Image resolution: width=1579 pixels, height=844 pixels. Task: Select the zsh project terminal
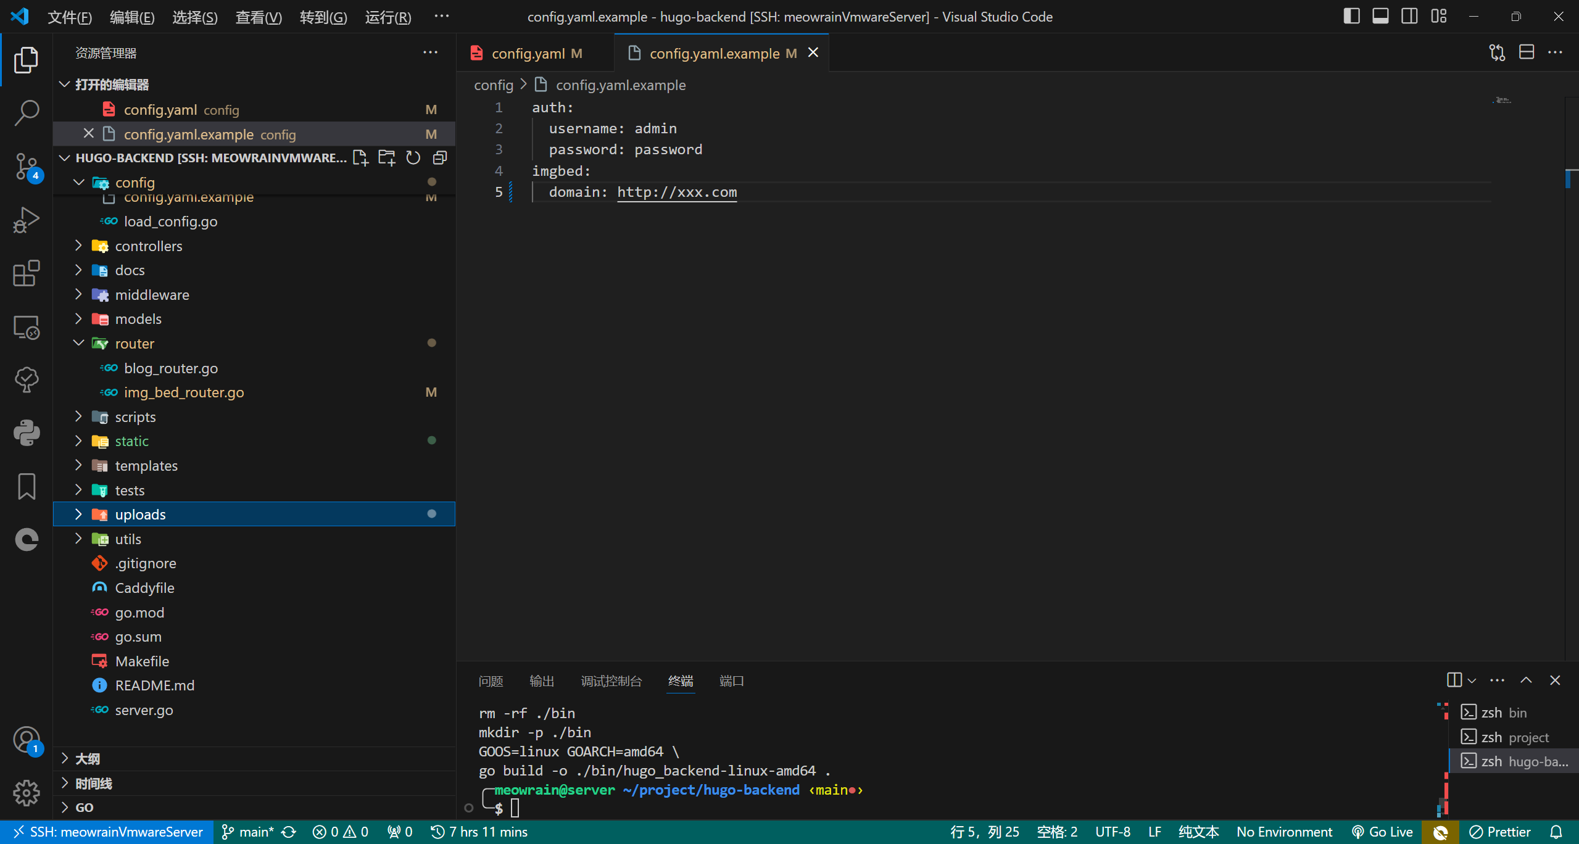(1514, 737)
